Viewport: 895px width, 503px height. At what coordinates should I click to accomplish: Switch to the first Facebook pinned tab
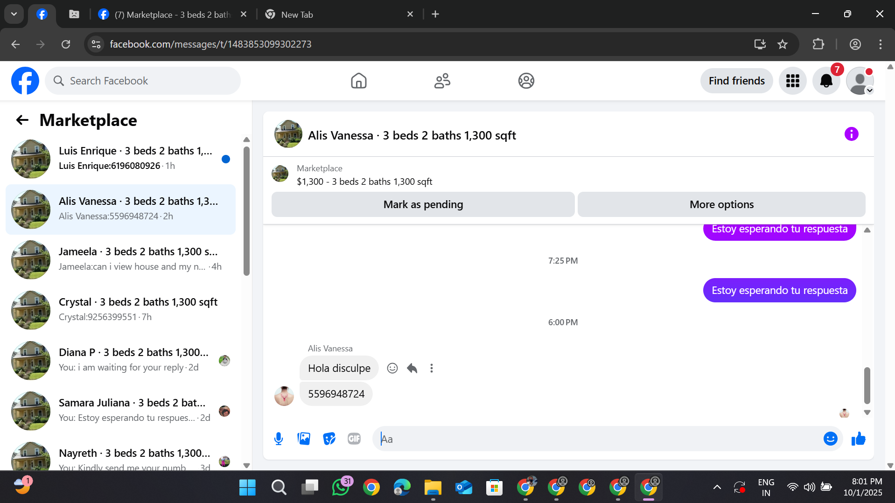pos(42,14)
